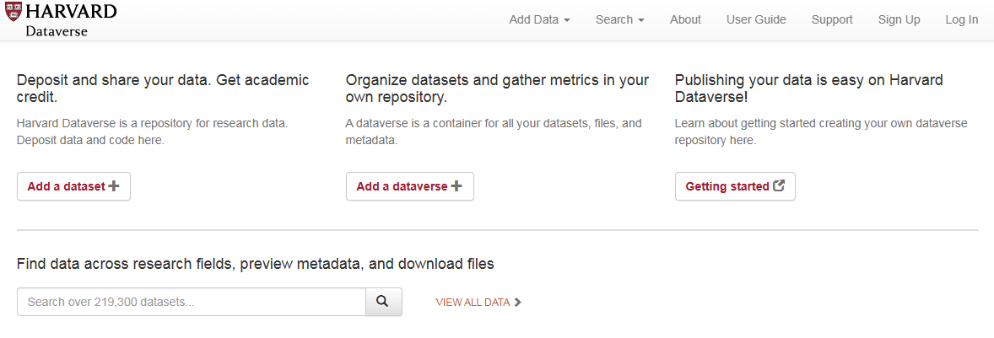This screenshot has width=994, height=338.
Task: Open the Search dropdown in the navbar
Action: pyautogui.click(x=619, y=19)
